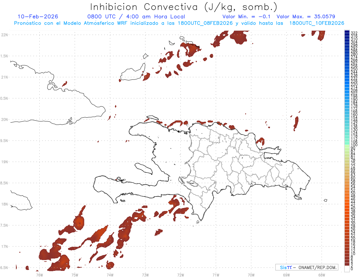Click the title "Inhibicion Convectiva (J/kg, somb.)"

184,7
